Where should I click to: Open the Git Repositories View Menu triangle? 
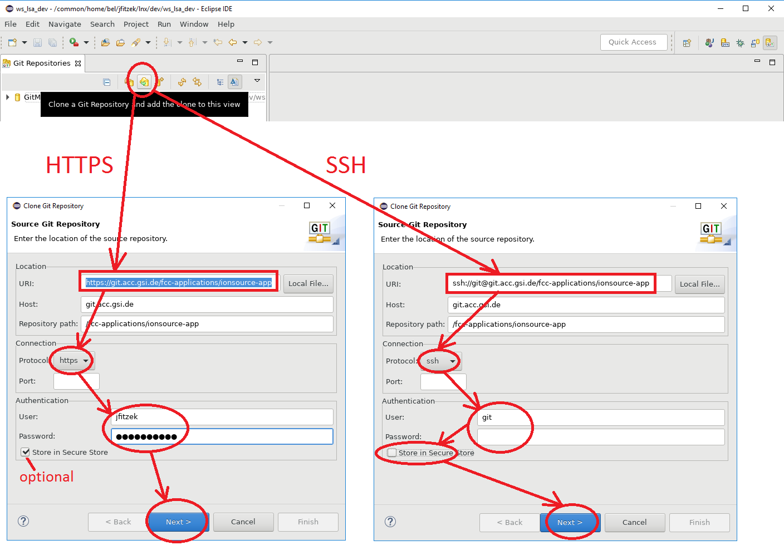[x=257, y=81]
